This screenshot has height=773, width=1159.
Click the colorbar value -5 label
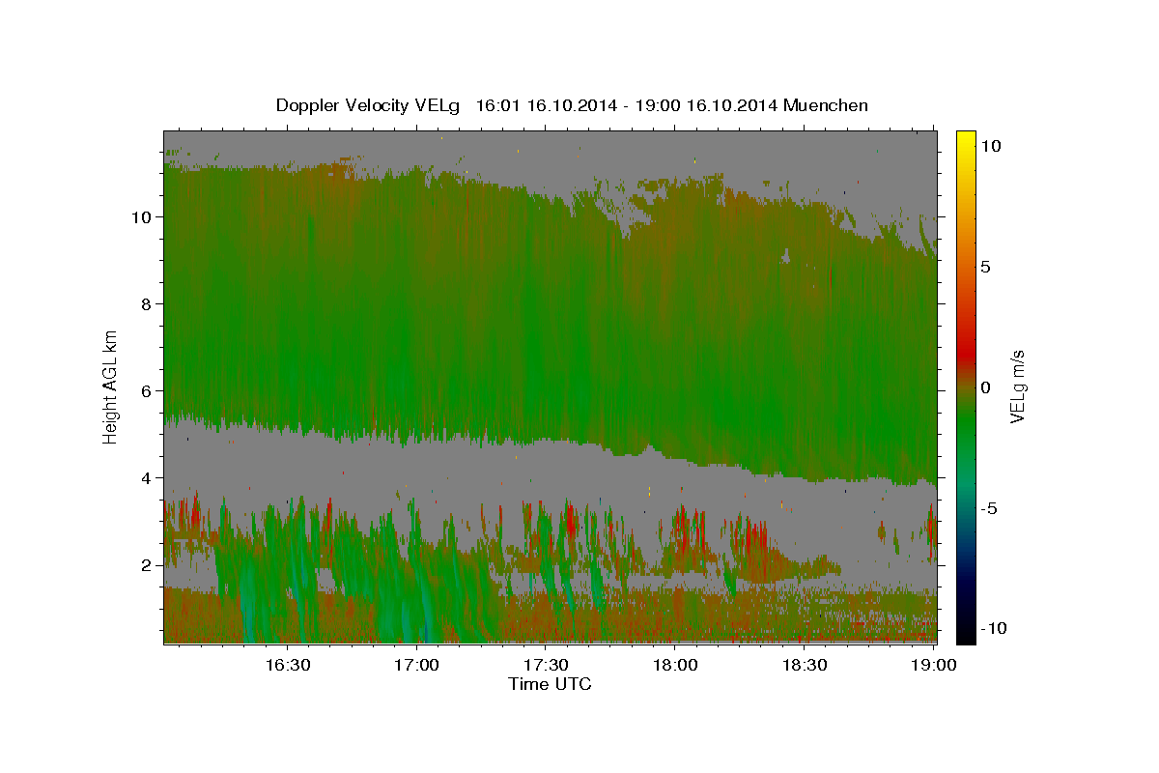coord(990,508)
